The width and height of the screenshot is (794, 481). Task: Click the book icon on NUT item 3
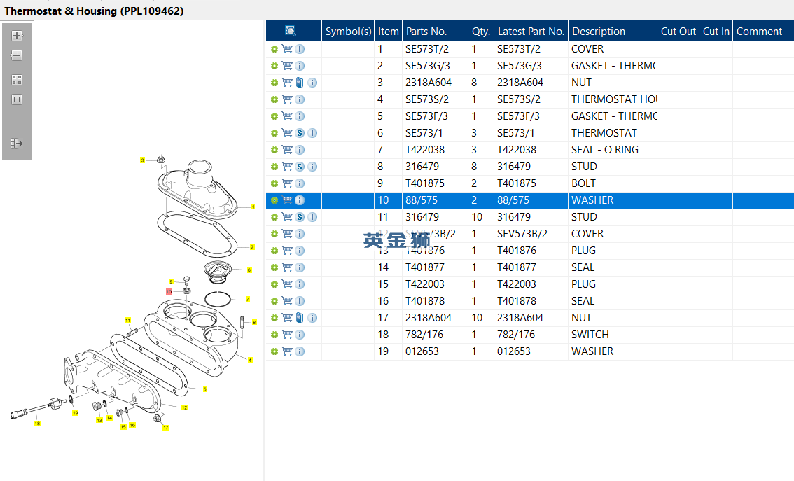pos(300,83)
